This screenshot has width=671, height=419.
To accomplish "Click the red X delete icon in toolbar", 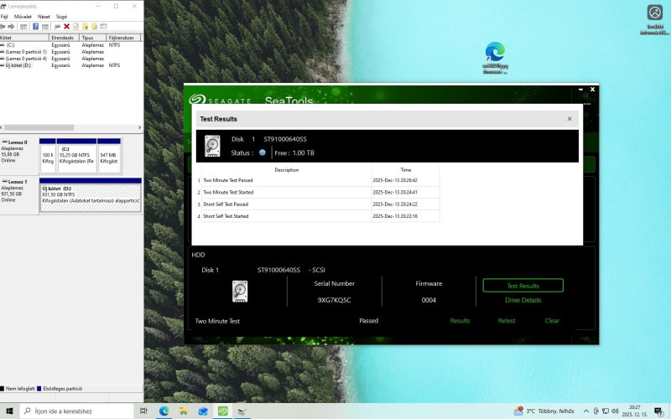I will pos(66,27).
